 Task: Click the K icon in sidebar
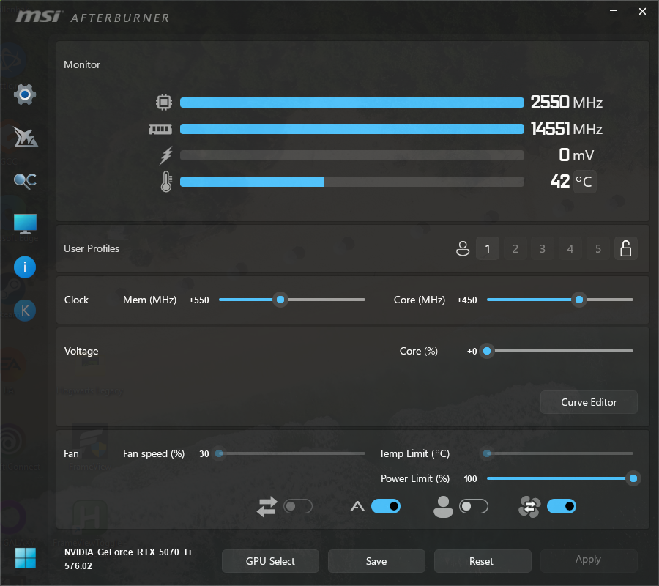click(x=25, y=311)
